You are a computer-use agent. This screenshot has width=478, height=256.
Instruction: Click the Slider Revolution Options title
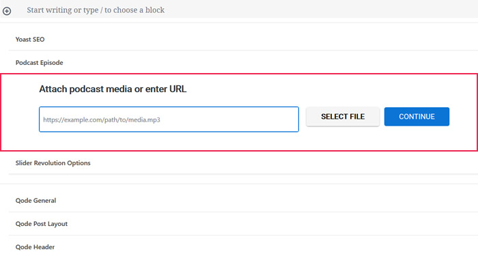pyautogui.click(x=53, y=163)
